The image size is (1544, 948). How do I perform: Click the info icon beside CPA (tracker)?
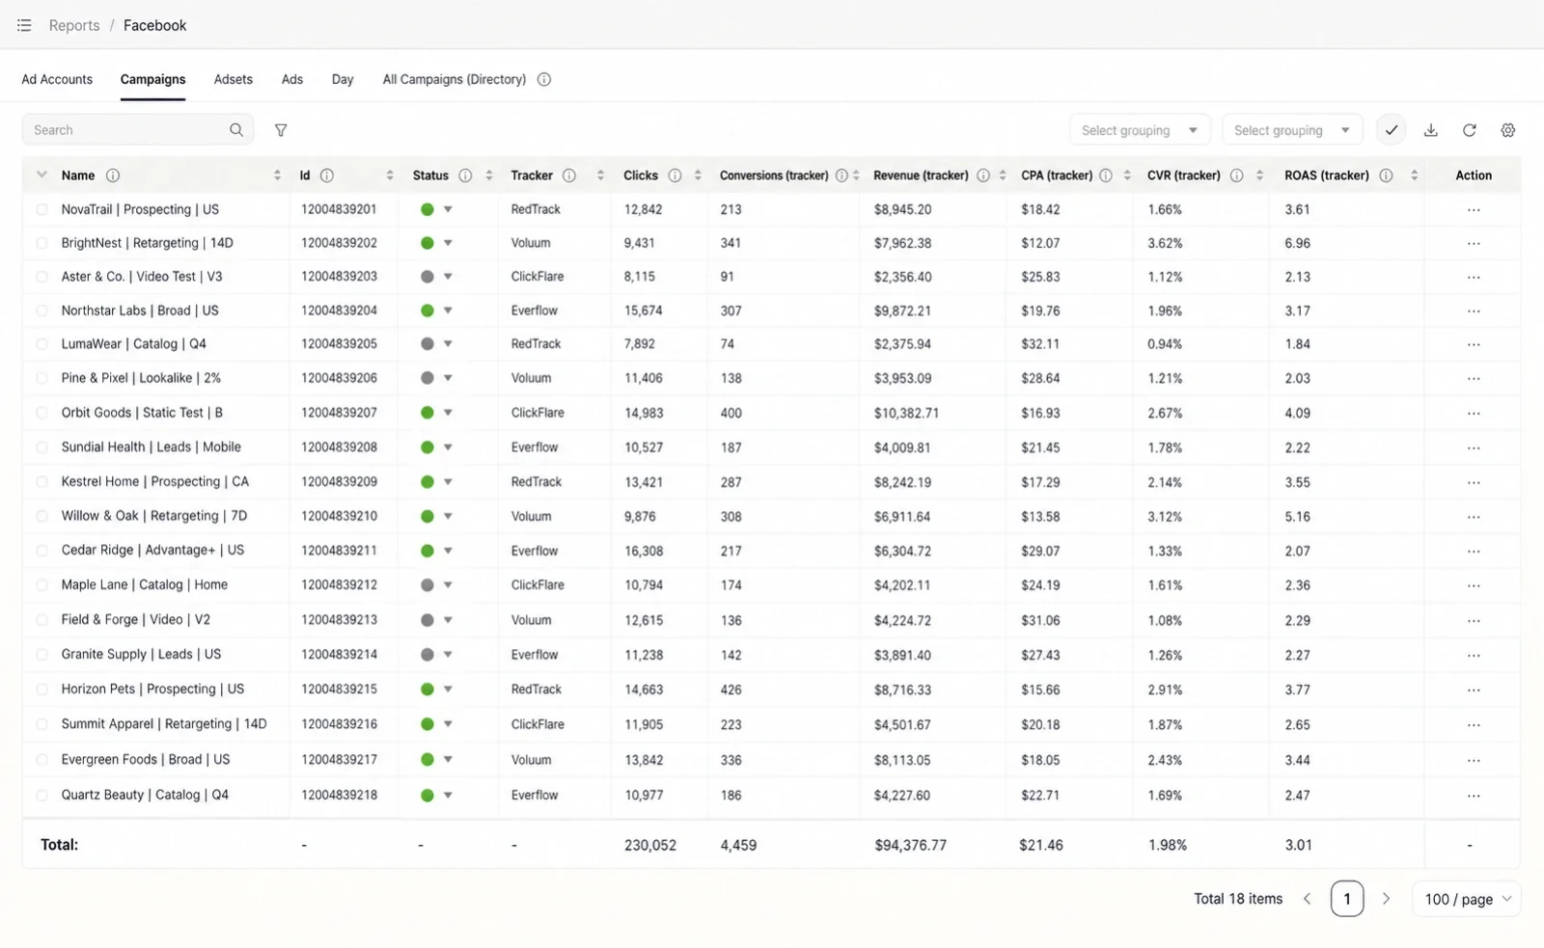pyautogui.click(x=1106, y=176)
